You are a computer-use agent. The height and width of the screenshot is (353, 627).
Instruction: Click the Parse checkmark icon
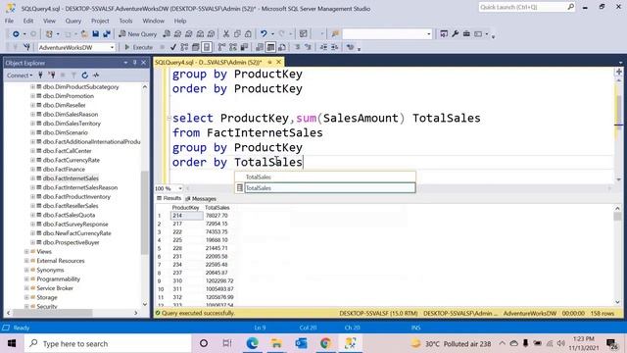point(173,47)
